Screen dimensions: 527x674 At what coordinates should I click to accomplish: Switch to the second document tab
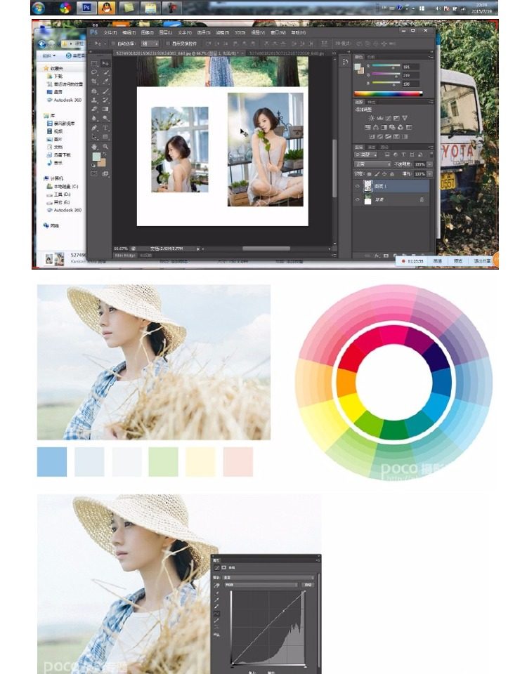pyautogui.click(x=287, y=53)
